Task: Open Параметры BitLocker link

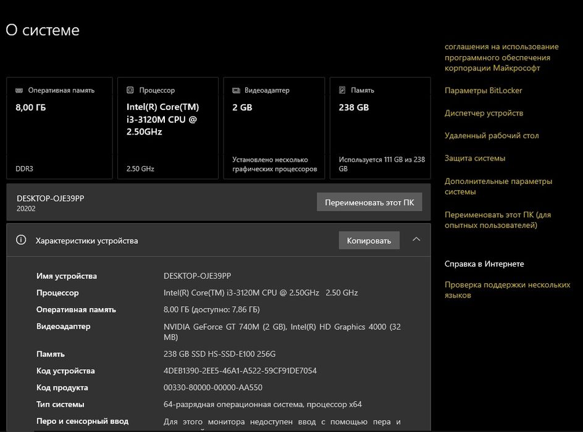Action: click(483, 90)
